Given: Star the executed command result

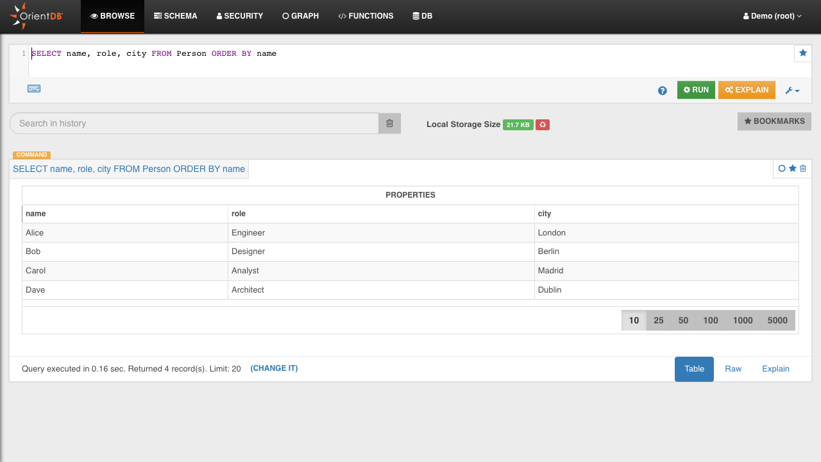Looking at the screenshot, I should pyautogui.click(x=793, y=169).
